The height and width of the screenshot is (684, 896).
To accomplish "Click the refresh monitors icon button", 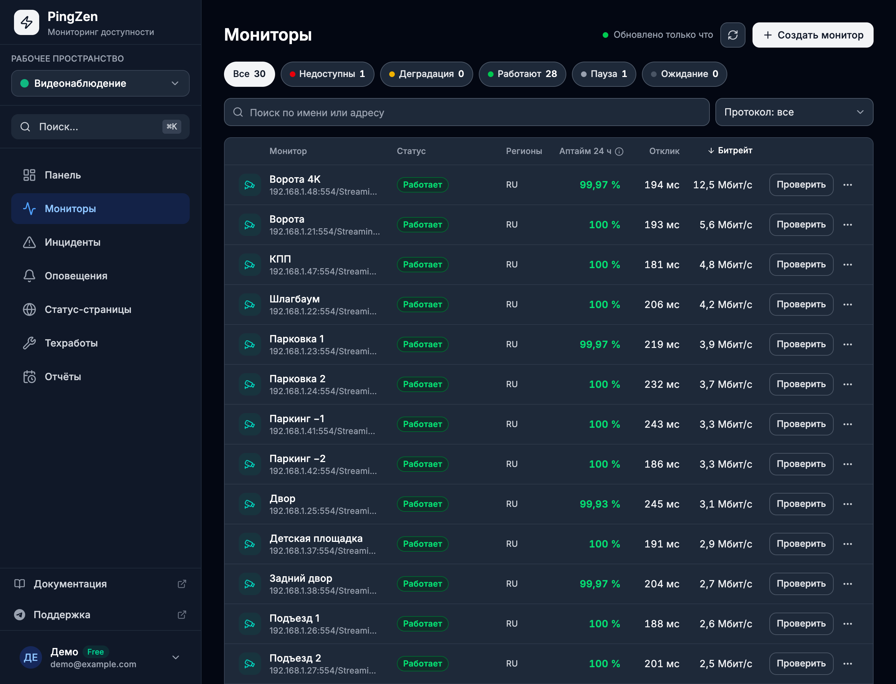I will (732, 35).
